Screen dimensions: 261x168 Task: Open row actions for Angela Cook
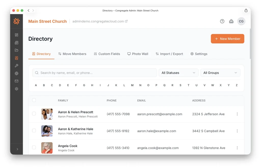(x=237, y=148)
